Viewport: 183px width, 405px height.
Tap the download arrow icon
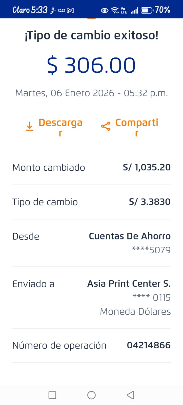[30, 126]
